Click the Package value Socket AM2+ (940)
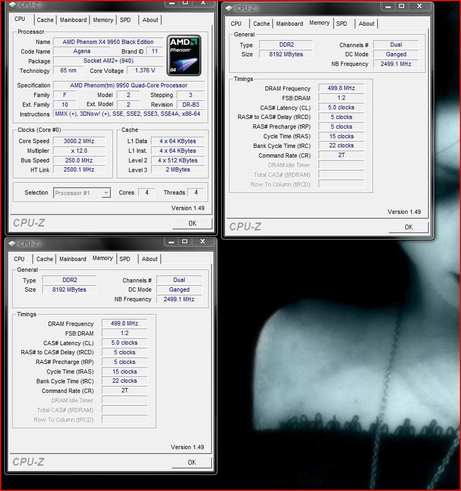 (108, 61)
